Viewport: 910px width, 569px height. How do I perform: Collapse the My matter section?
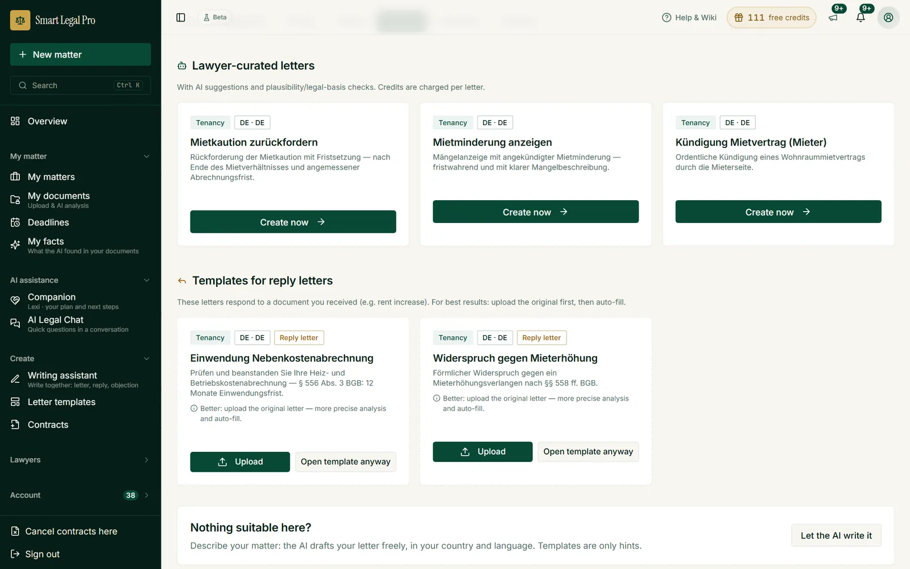point(80,156)
